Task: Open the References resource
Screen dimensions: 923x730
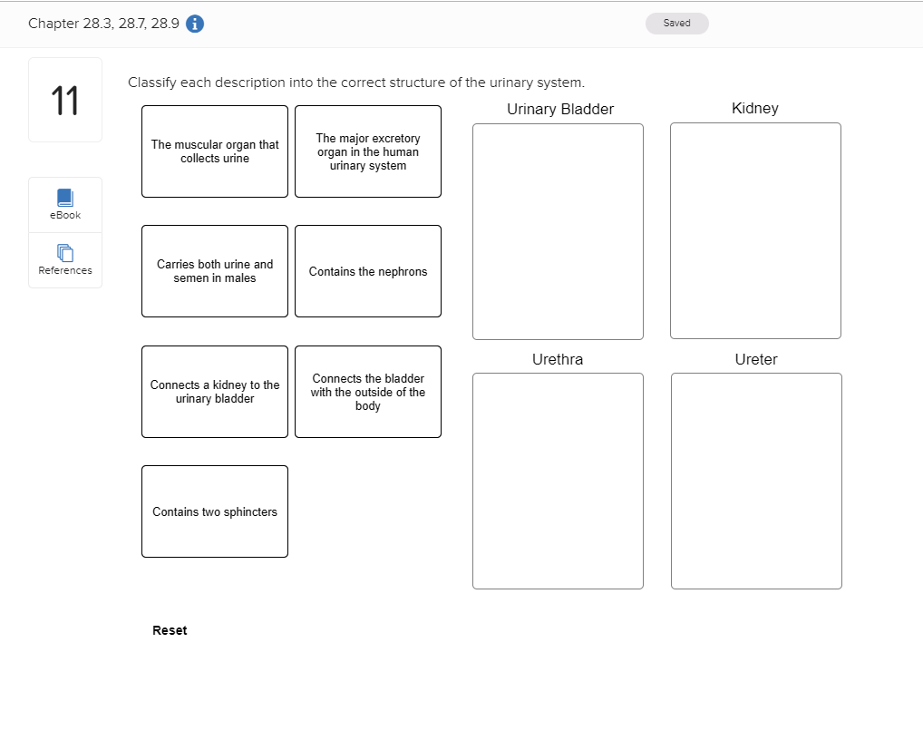Action: pos(64,260)
